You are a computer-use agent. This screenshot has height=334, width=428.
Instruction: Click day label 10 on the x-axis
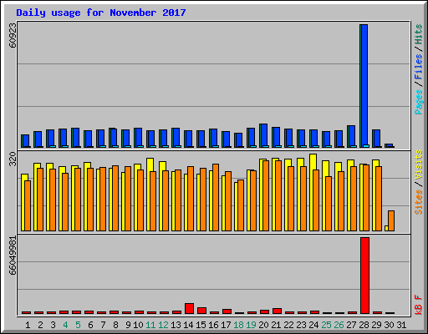(x=138, y=325)
